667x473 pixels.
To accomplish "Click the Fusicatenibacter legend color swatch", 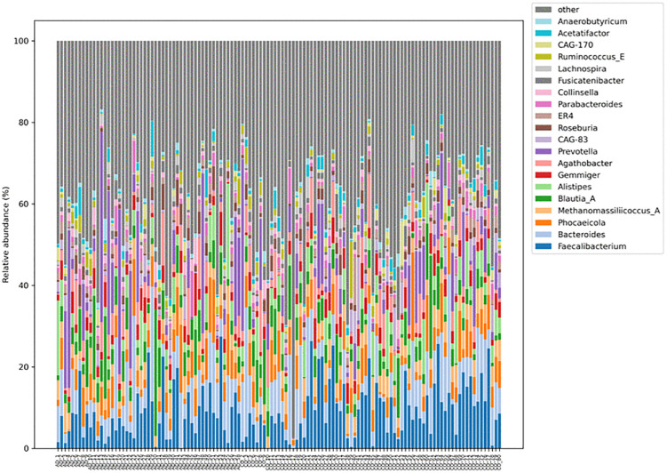I will coord(544,81).
